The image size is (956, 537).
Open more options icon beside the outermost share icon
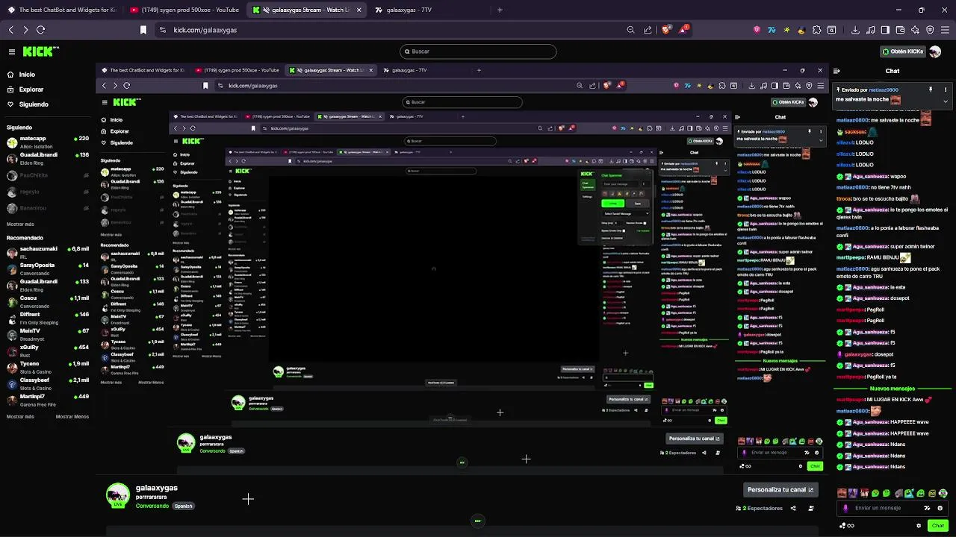(811, 509)
